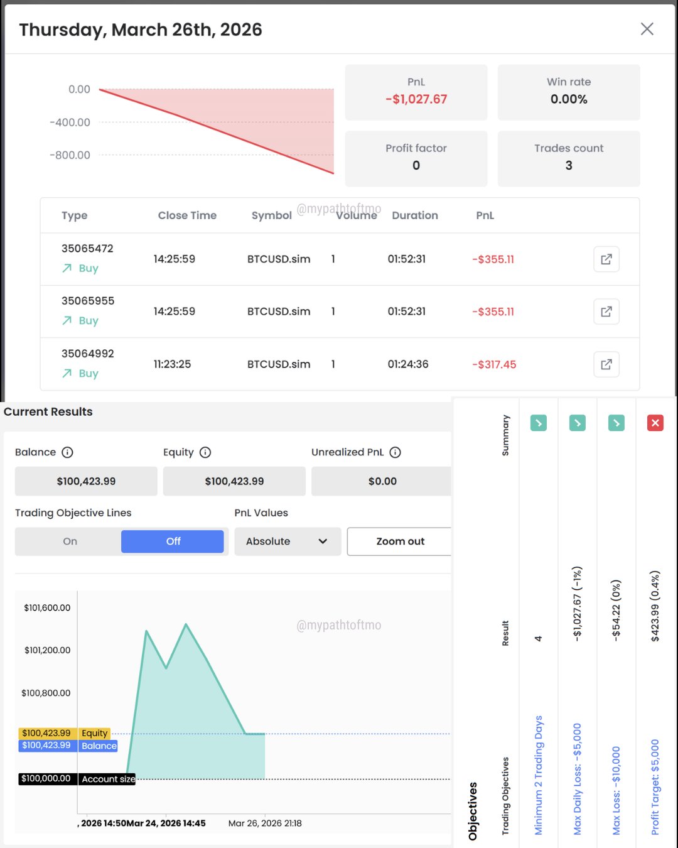Click Buy arrow icon of trade 35065955

(67, 320)
